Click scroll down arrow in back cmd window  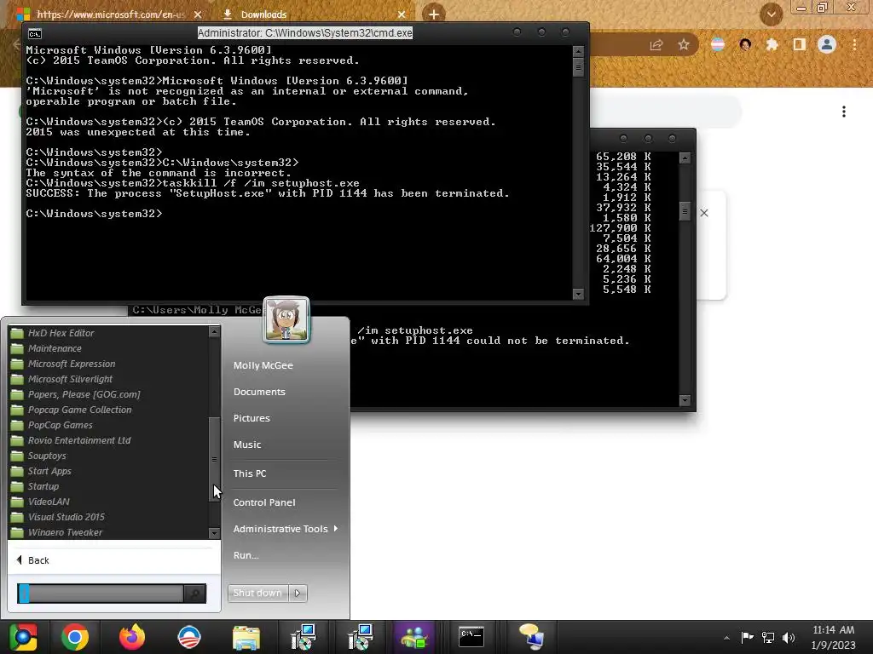tap(685, 400)
